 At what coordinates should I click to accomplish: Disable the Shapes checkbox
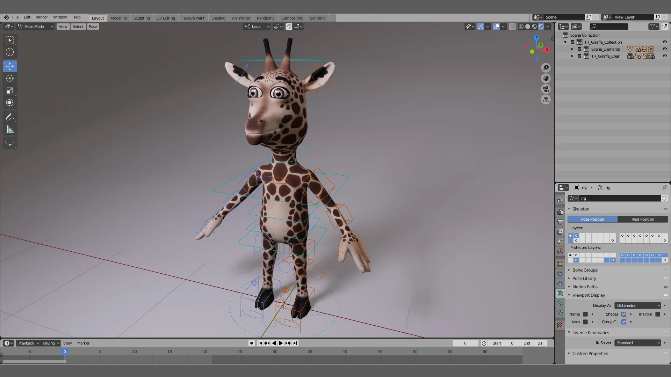[624, 314]
